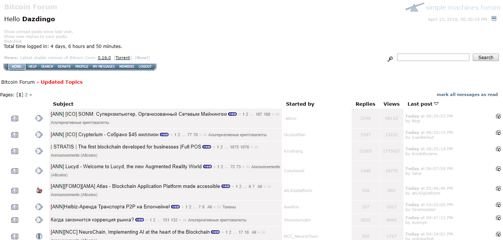Open Bitcoin Core 0.16.0 link
This screenshot has width=503, height=240.
point(104,58)
